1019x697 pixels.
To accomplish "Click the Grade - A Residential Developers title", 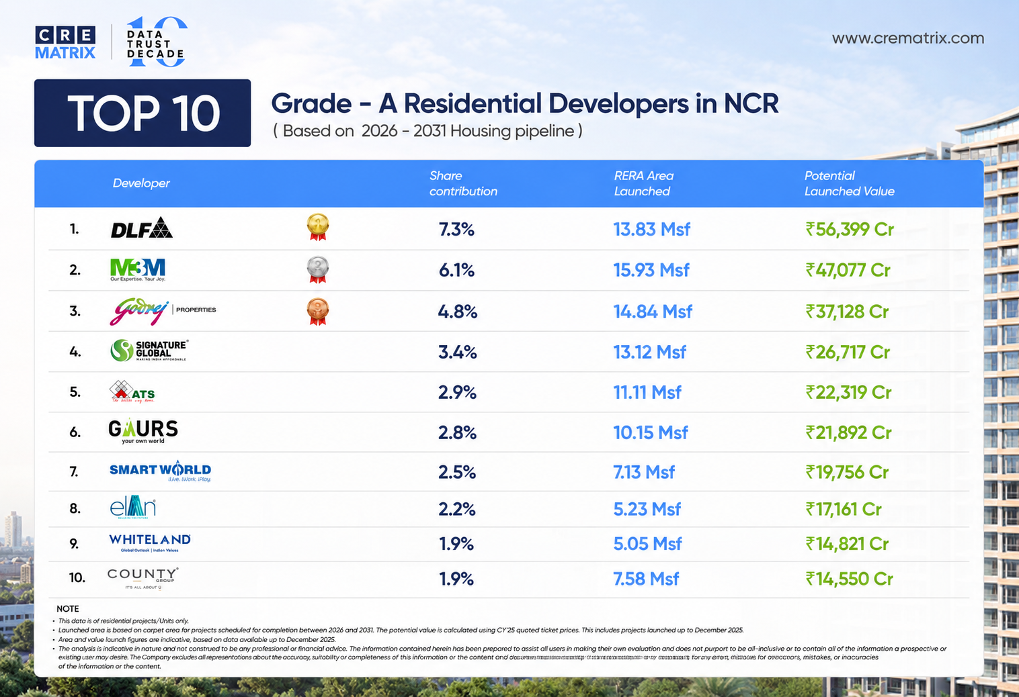I will (525, 103).
